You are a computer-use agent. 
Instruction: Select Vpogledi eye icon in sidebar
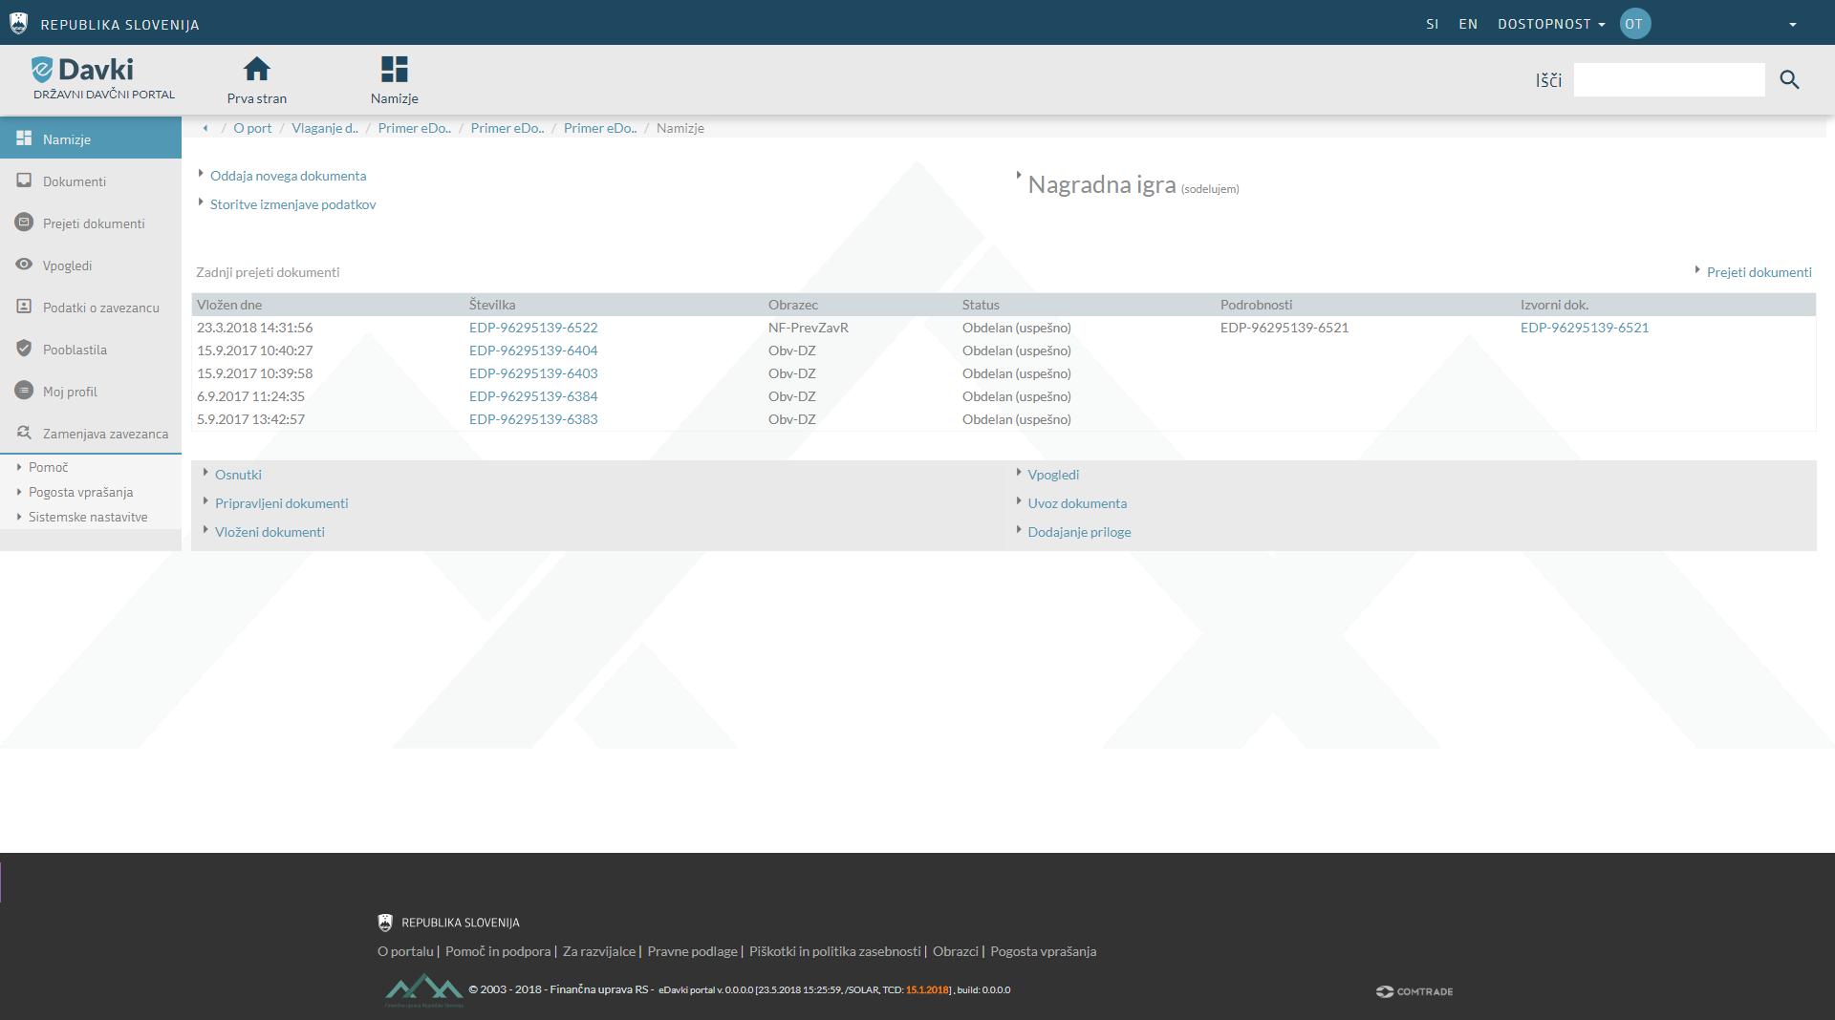pyautogui.click(x=25, y=265)
